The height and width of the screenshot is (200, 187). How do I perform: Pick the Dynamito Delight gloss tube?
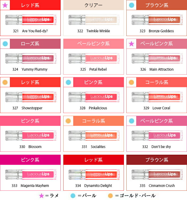[93, 174]
